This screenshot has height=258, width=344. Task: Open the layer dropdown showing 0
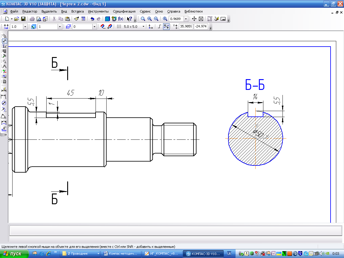tap(95, 27)
